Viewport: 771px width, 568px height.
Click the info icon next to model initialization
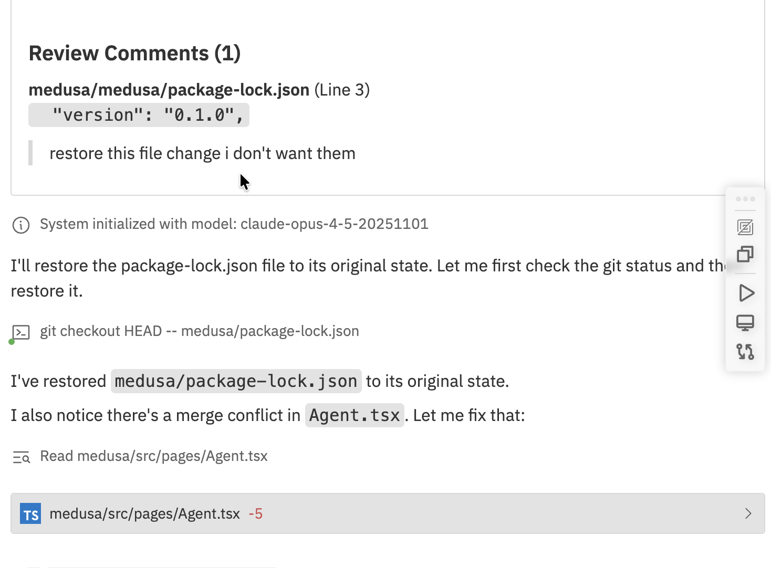[x=20, y=225]
